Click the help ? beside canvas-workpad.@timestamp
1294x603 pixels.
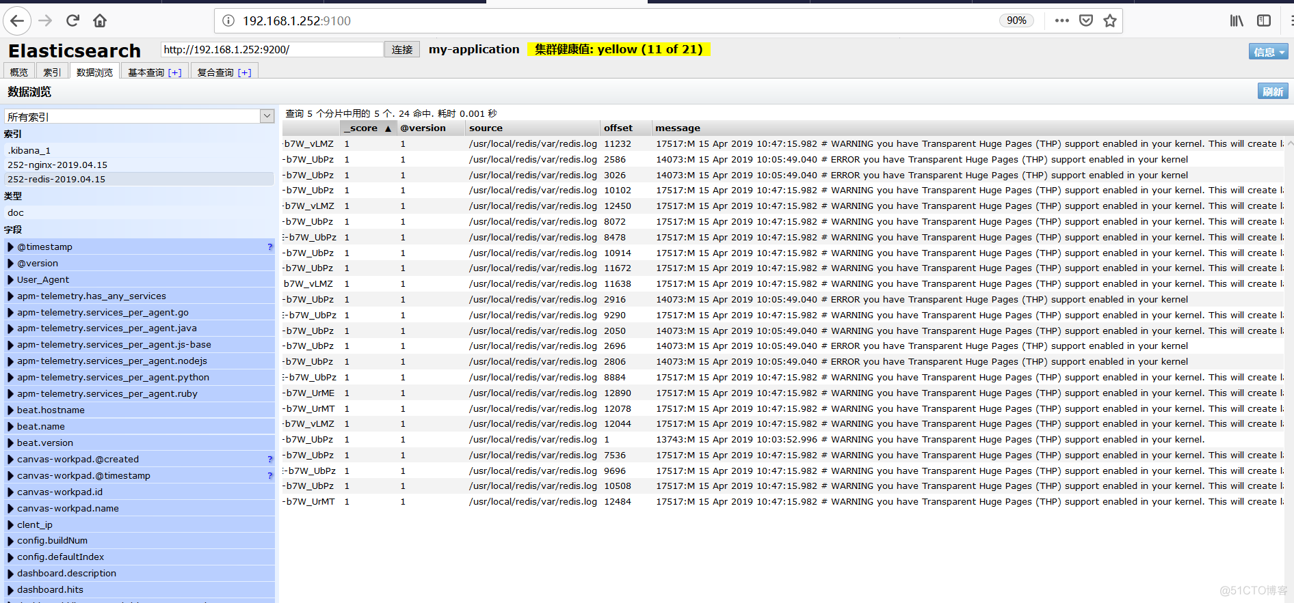coord(269,476)
